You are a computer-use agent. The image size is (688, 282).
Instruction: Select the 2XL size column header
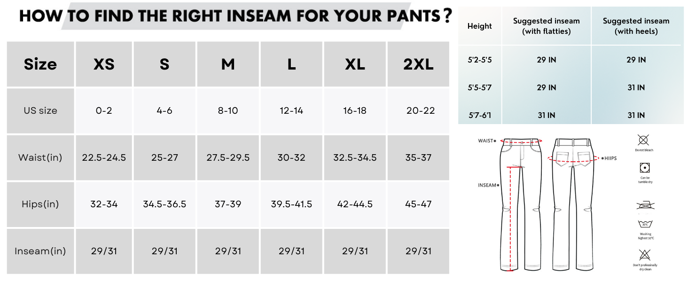point(418,64)
